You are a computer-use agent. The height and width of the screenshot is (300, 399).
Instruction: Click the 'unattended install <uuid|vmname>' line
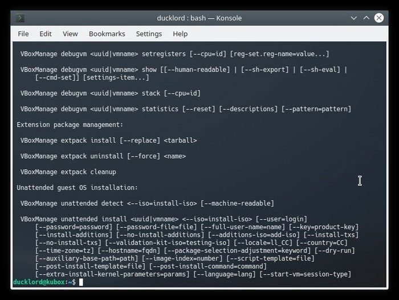(164, 219)
